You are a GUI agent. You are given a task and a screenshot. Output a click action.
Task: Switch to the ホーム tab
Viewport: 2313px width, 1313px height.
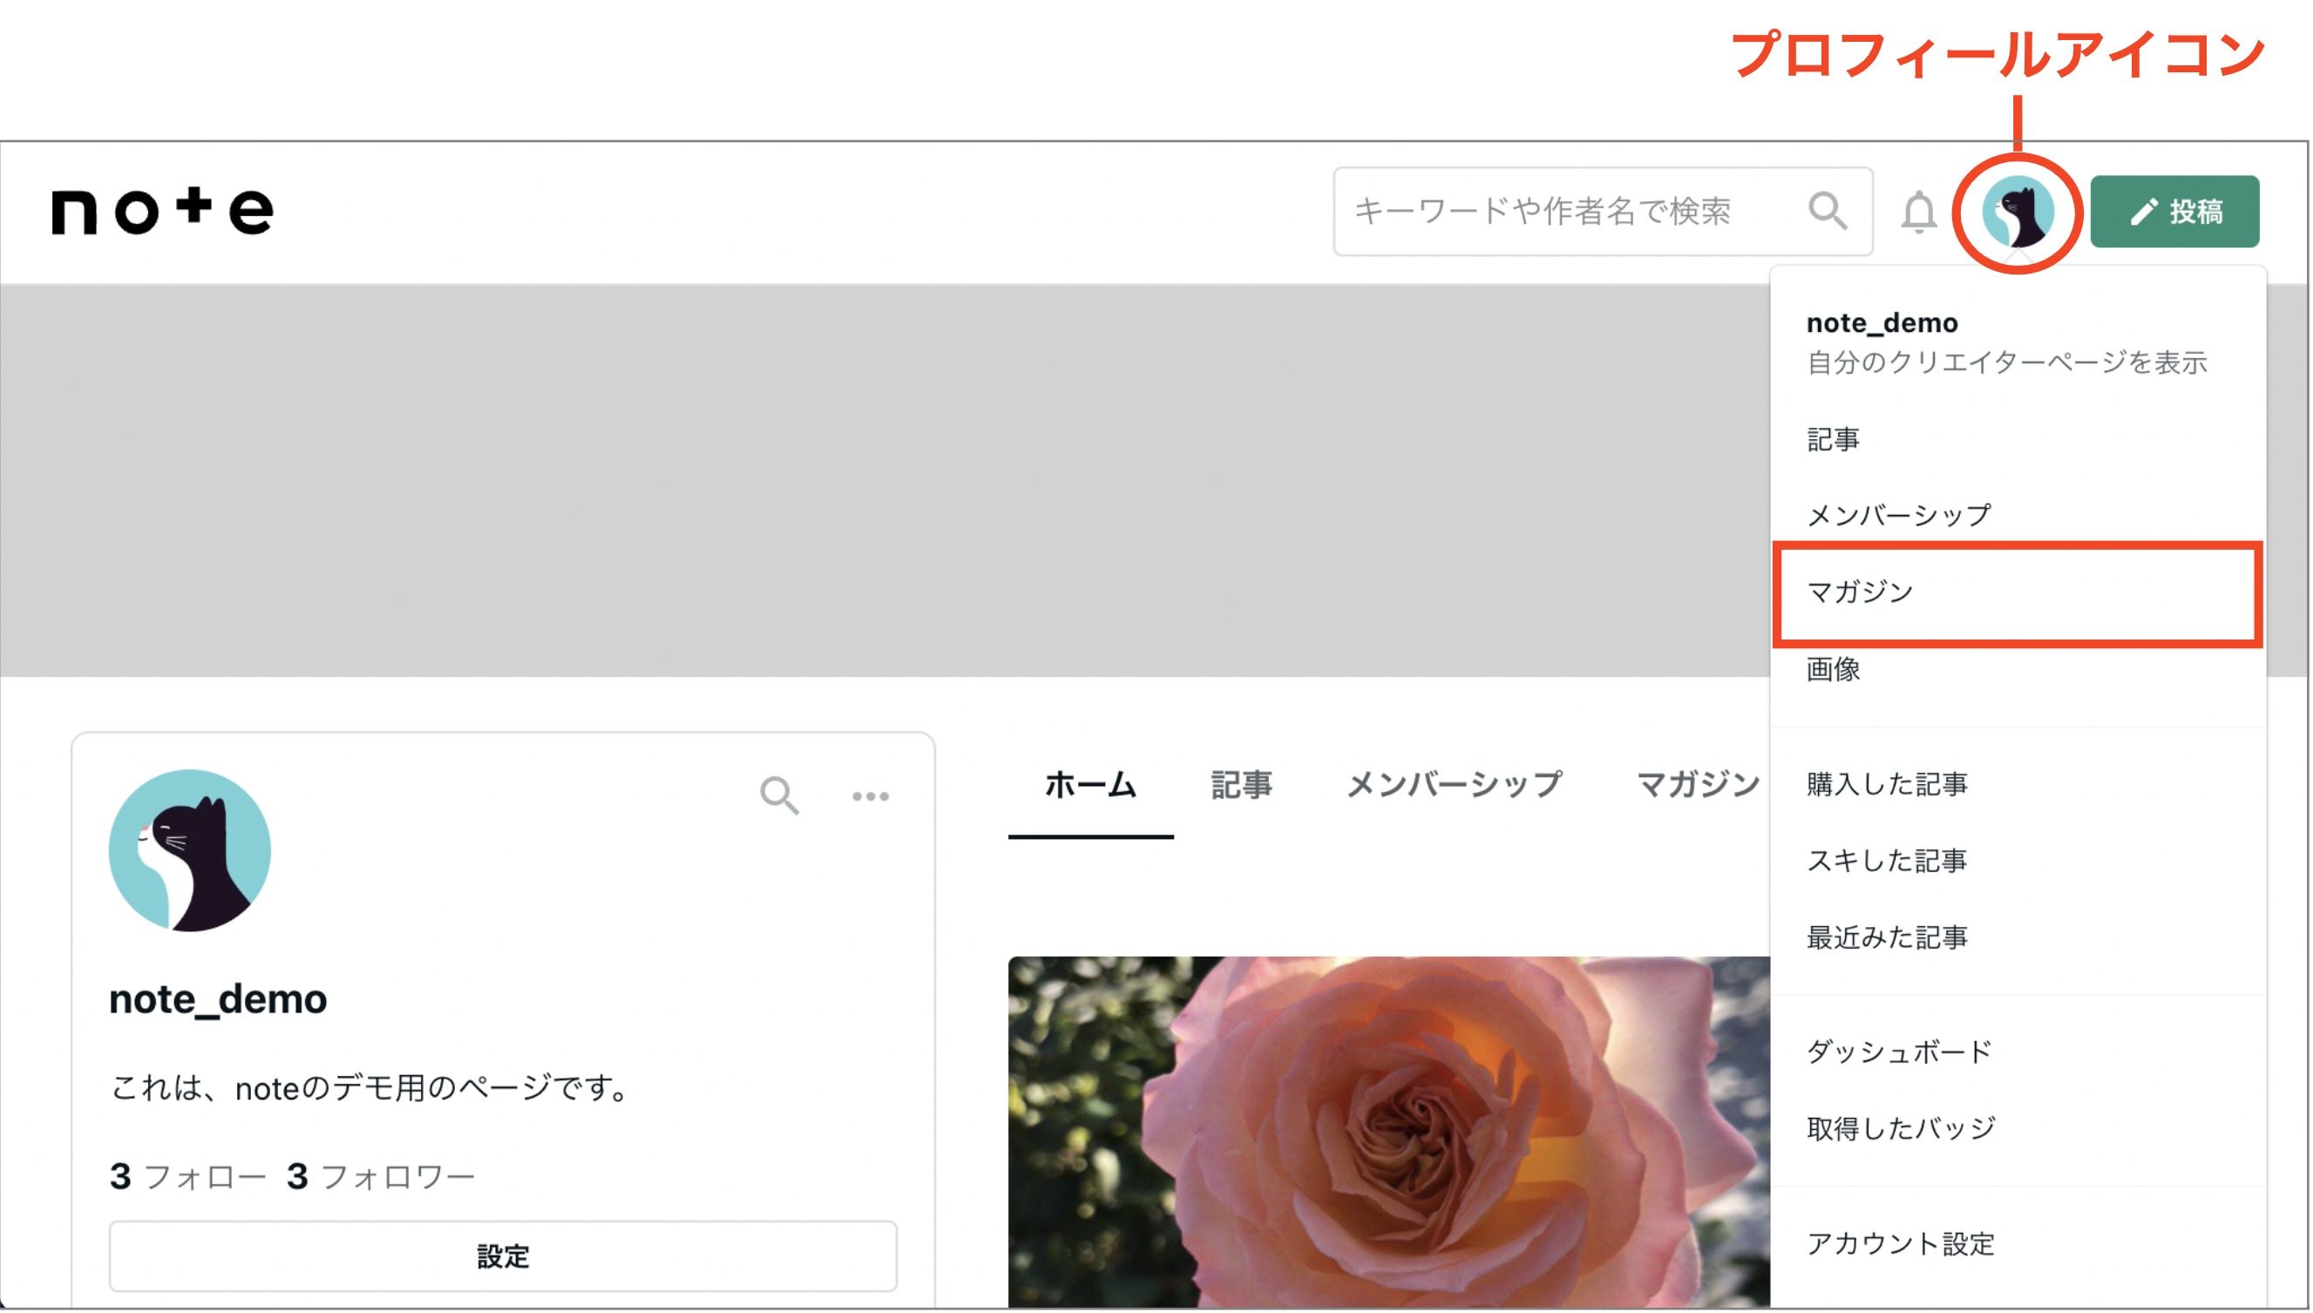point(1092,786)
